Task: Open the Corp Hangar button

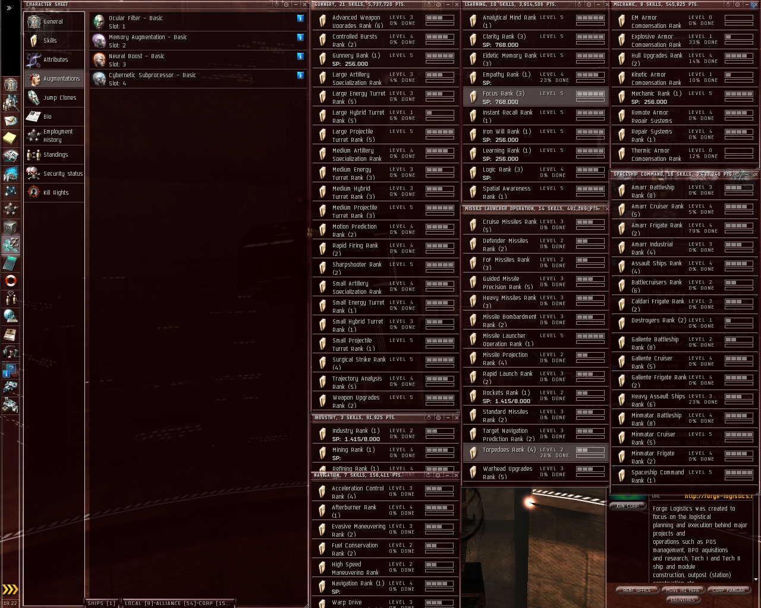Action: (x=728, y=590)
